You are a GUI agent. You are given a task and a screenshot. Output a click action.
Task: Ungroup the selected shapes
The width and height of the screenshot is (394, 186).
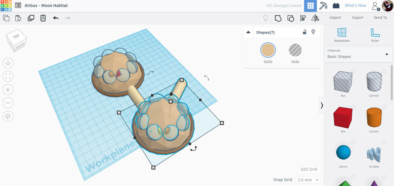290,18
